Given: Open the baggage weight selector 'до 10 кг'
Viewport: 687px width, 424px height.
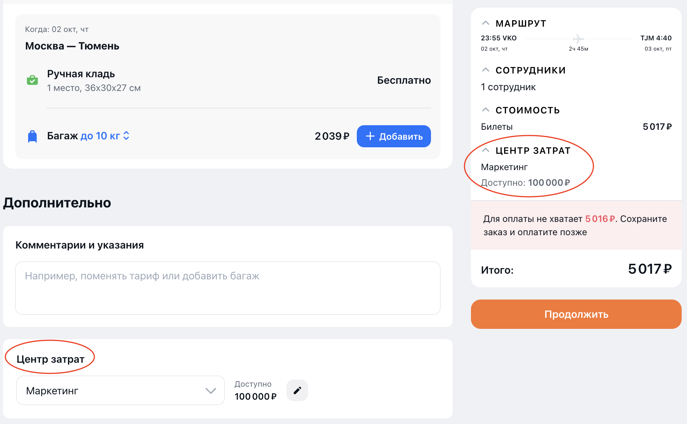Looking at the screenshot, I should click(x=105, y=136).
